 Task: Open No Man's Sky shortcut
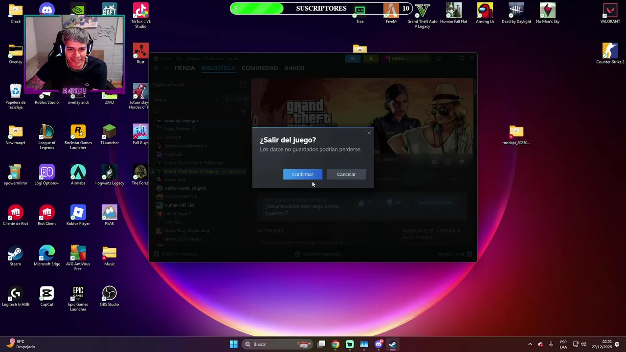pos(548,13)
